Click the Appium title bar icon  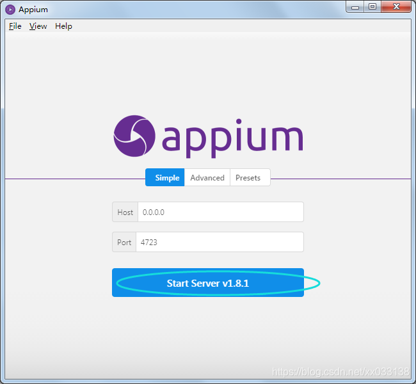pos(10,10)
